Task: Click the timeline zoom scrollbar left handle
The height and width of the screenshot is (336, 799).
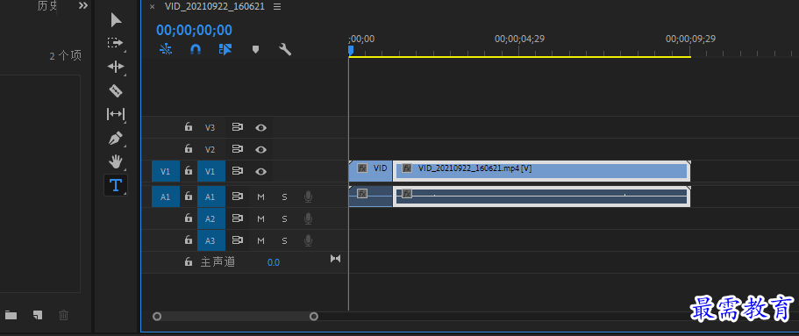Action: (x=157, y=317)
